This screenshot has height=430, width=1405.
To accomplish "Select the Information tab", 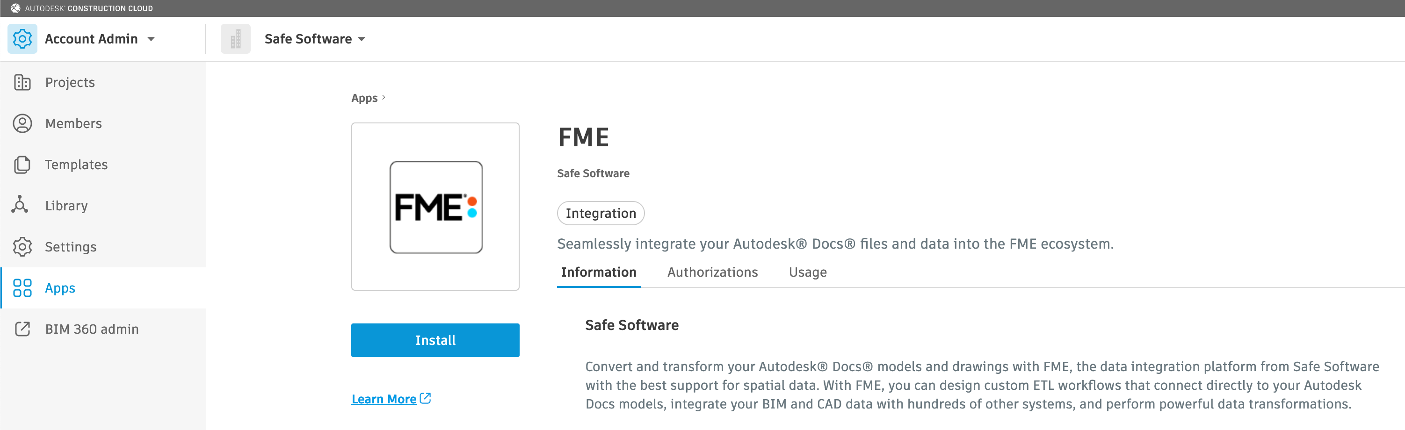I will [598, 272].
